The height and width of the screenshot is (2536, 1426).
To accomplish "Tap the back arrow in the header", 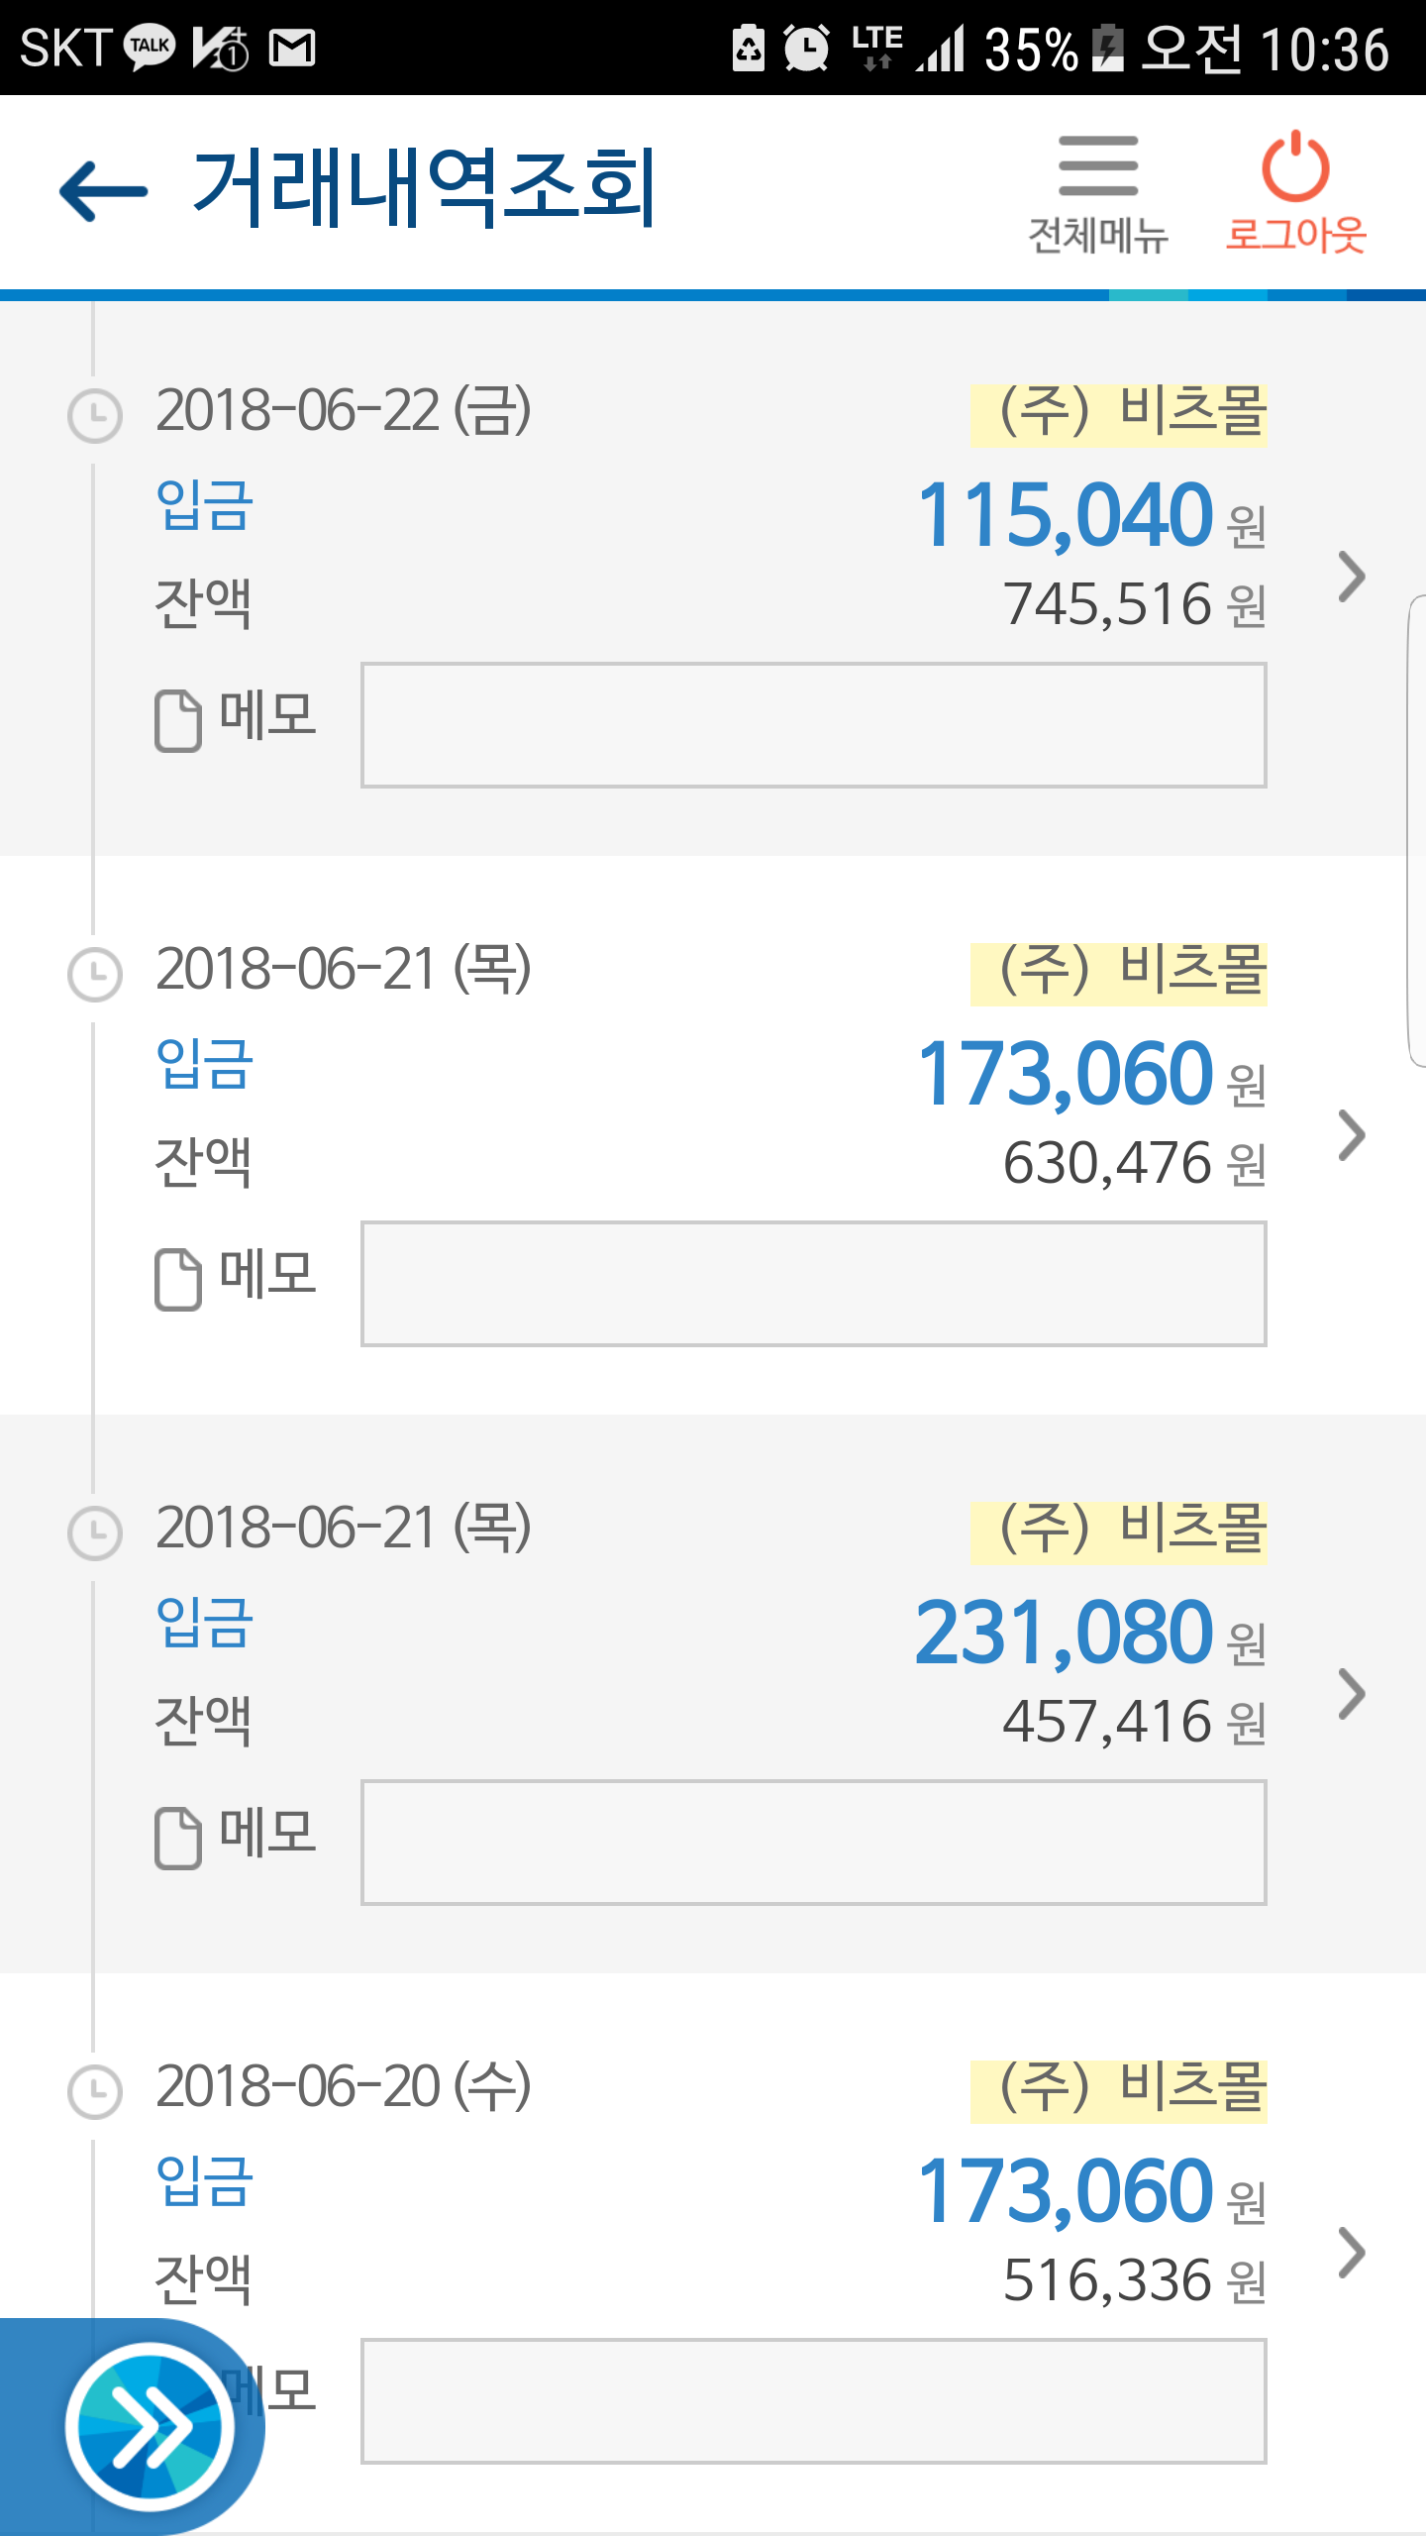I will tap(103, 190).
